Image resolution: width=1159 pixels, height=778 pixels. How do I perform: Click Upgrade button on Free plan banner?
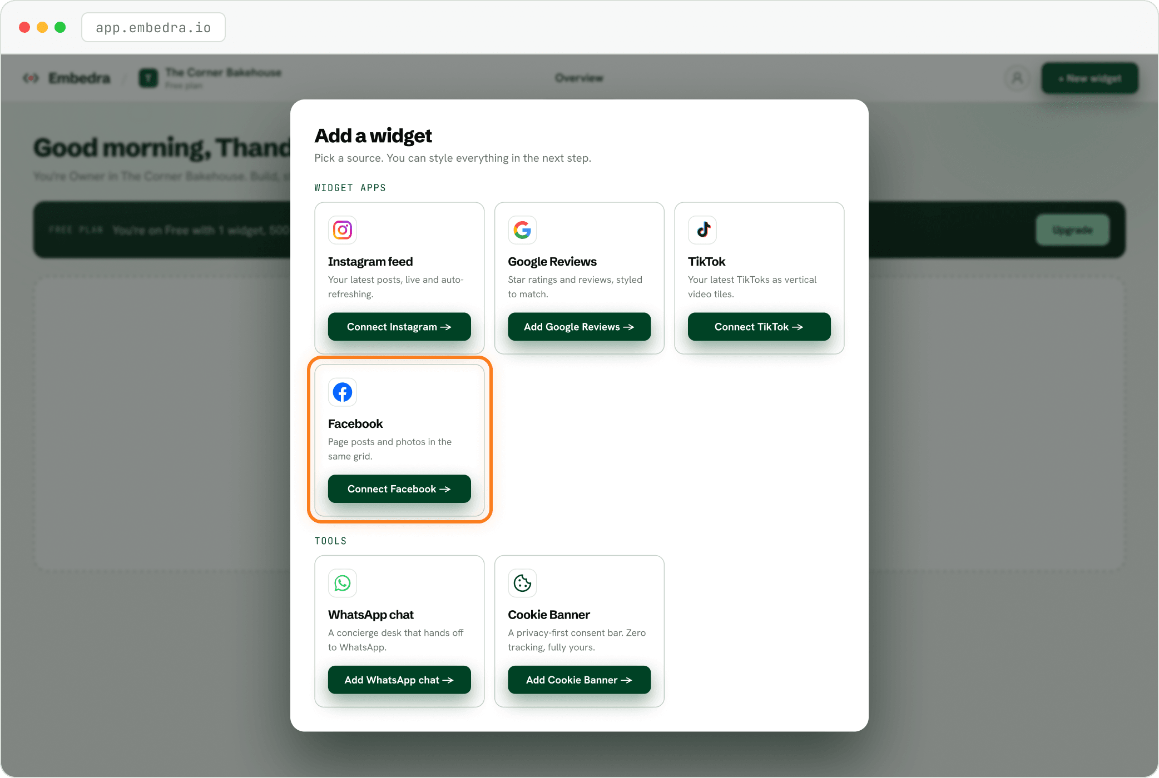point(1072,230)
